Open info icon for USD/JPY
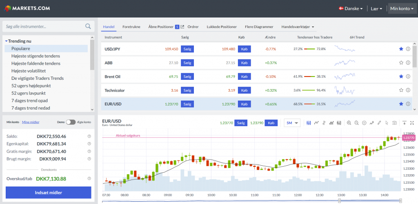This screenshot has height=204, width=418. (408, 49)
